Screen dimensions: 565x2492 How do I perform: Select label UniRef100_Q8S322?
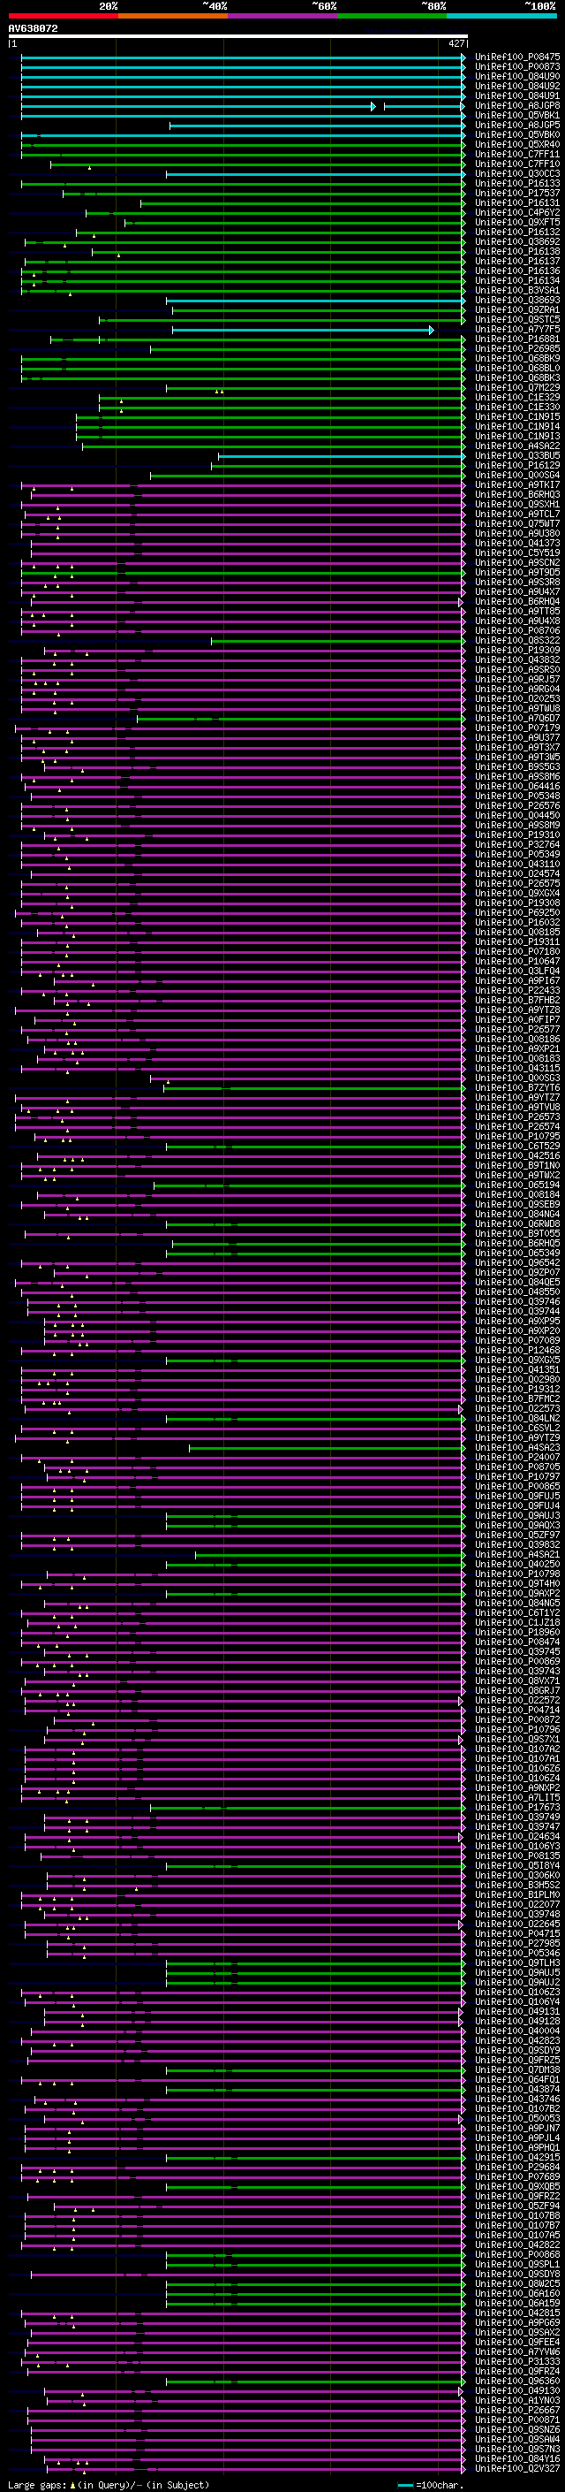coord(517,640)
